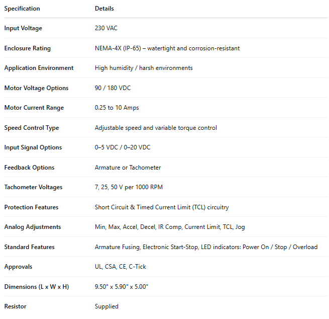Select the UL, CSA, CE, C-Tick approvals
This screenshot has width=329, height=319.
(121, 267)
